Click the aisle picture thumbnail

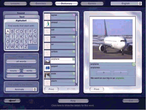pos(47,75)
